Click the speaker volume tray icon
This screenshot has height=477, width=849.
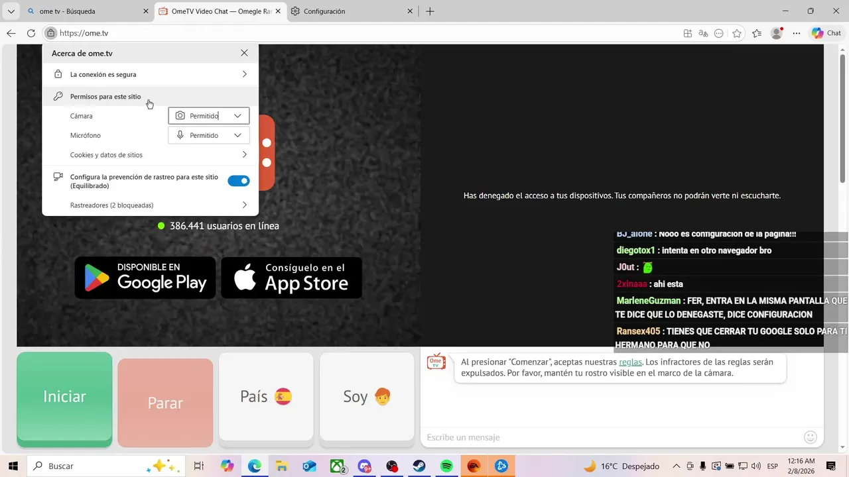[756, 466]
